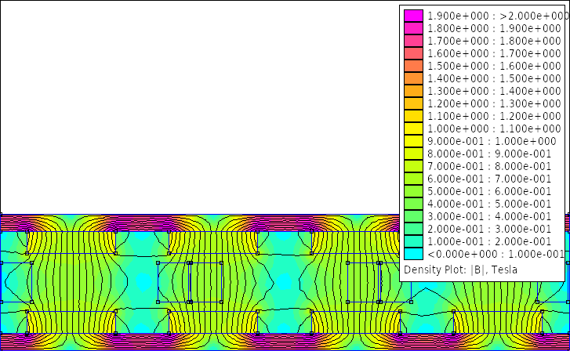Click the 1.600e+000 : 1.700e+000 legend swatch
The height and width of the screenshot is (351, 570).
(x=413, y=53)
